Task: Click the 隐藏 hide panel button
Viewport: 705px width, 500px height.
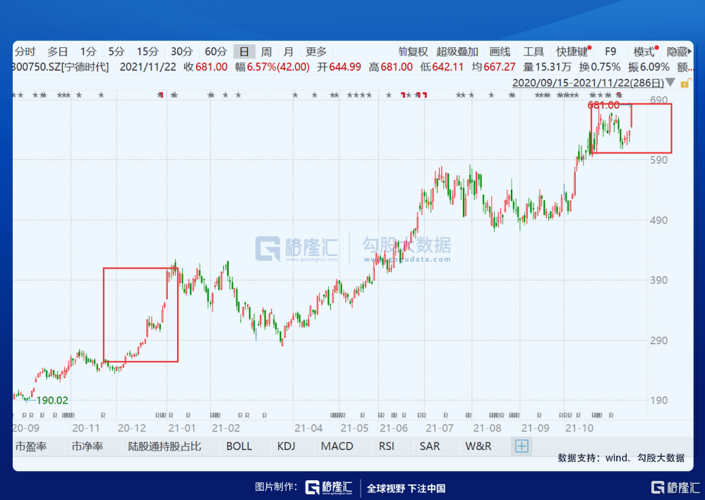Action: (x=679, y=51)
